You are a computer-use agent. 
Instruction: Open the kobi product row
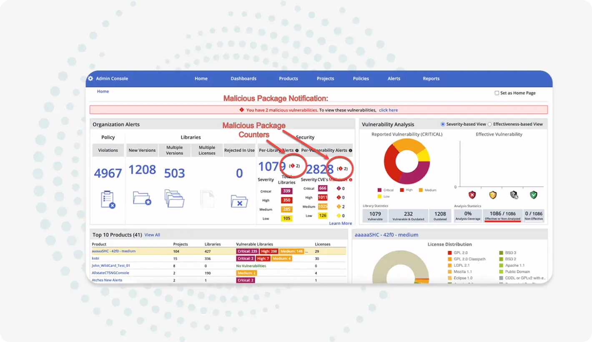[x=95, y=259]
